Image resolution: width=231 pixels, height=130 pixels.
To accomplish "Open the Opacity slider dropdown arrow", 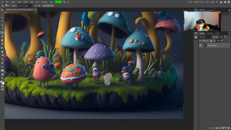I will 225,37.
